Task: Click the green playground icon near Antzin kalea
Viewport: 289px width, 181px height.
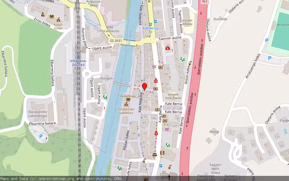Action: (x=182, y=59)
